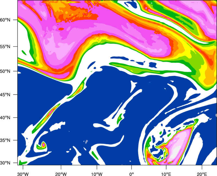Click the 20°W longitude label
This screenshot has width=217, height=176.
coord(61,174)
